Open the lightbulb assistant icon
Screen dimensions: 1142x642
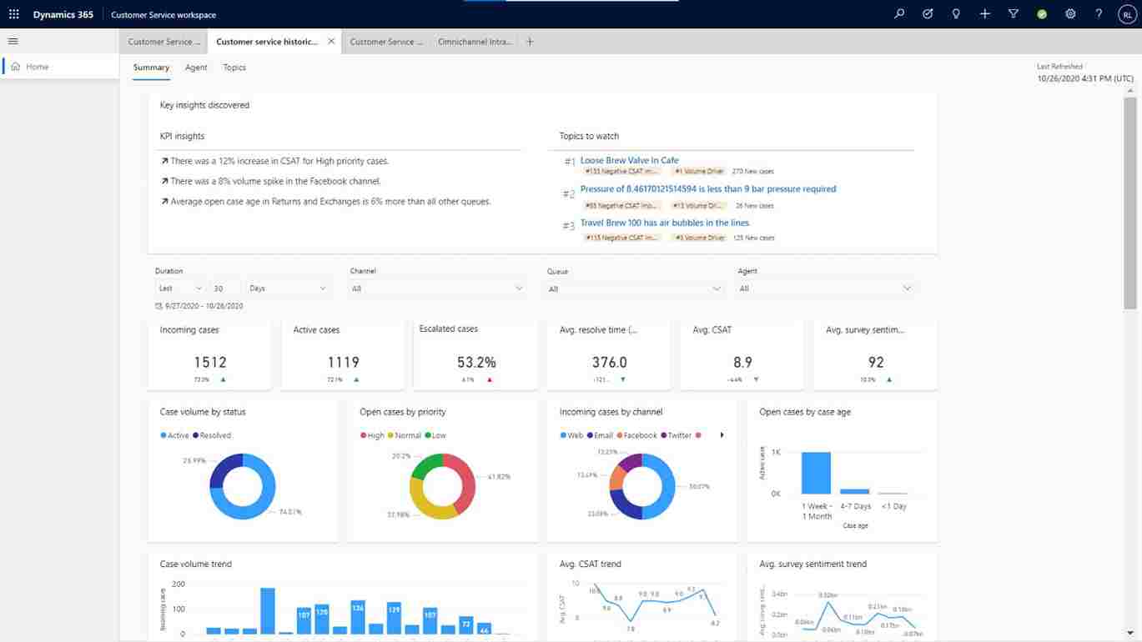(x=956, y=14)
